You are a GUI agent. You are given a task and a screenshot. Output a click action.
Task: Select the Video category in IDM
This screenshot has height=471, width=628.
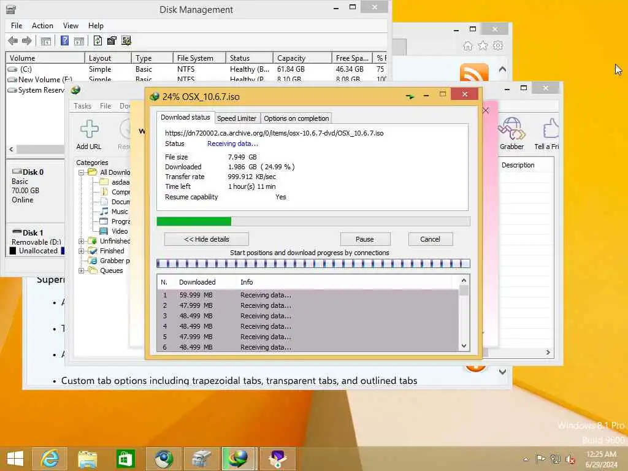pos(120,231)
